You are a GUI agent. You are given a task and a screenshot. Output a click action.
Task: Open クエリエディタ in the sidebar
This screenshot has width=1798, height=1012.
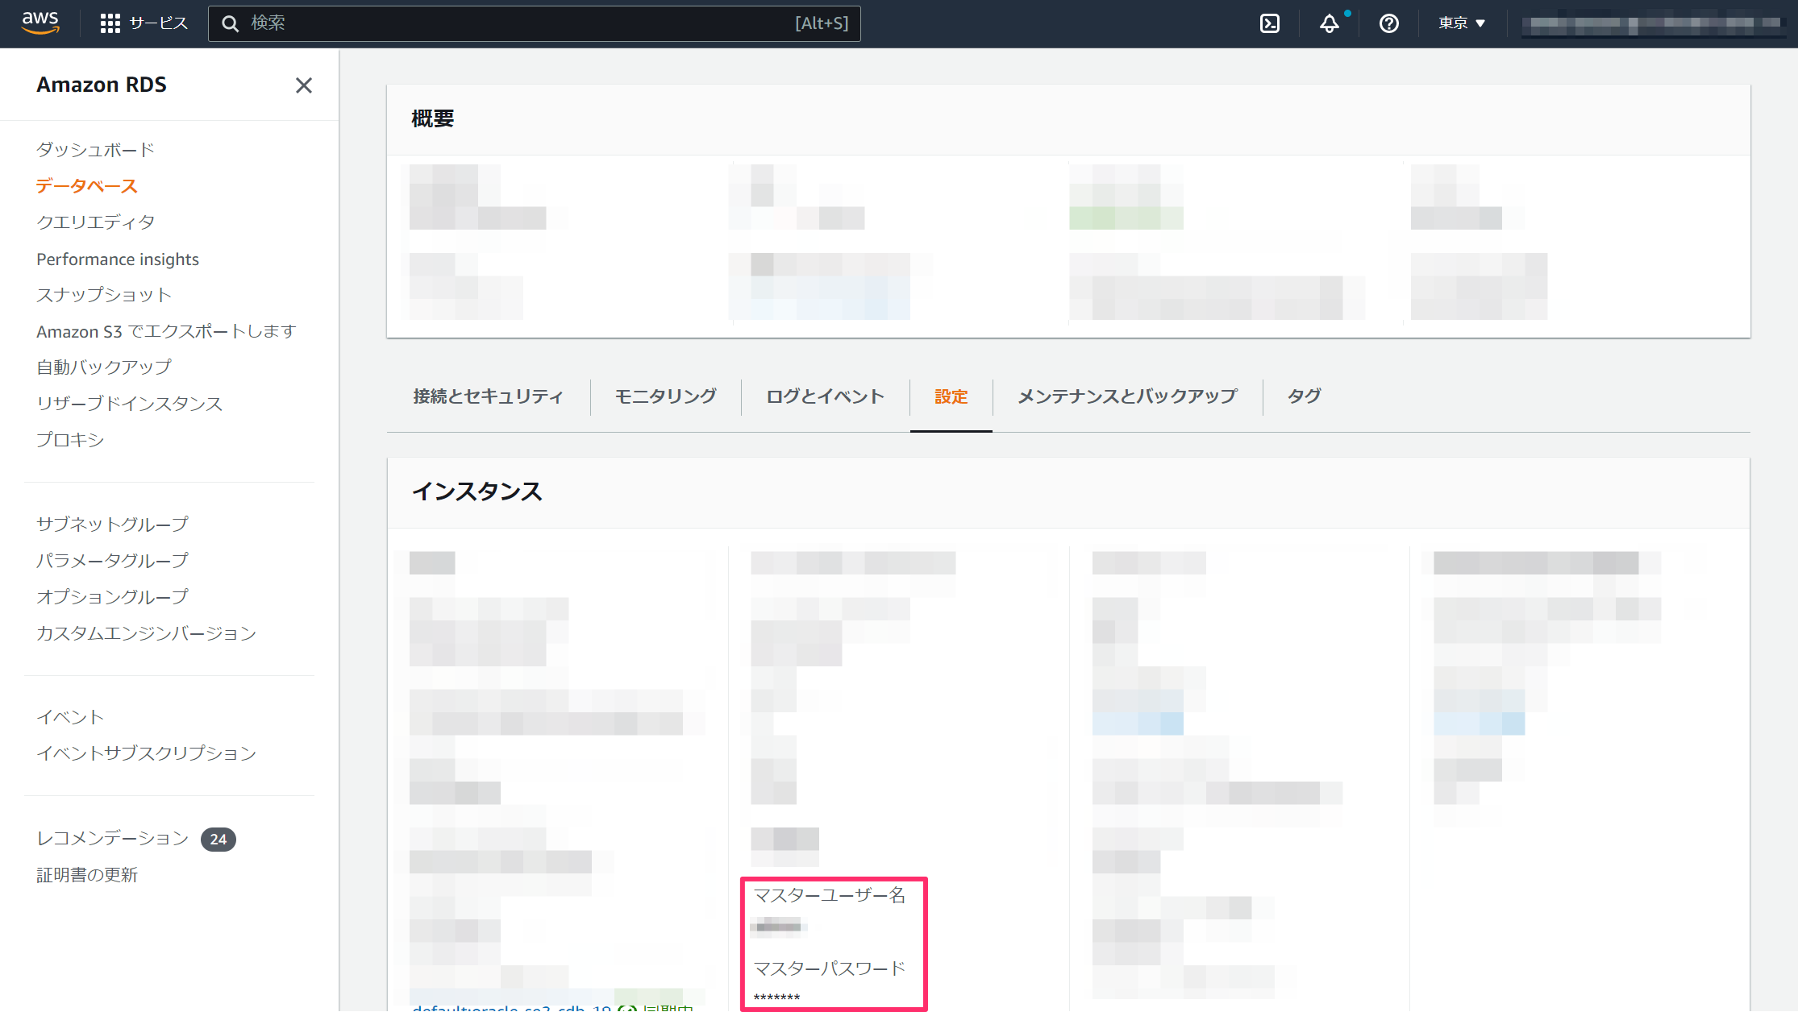tap(95, 222)
